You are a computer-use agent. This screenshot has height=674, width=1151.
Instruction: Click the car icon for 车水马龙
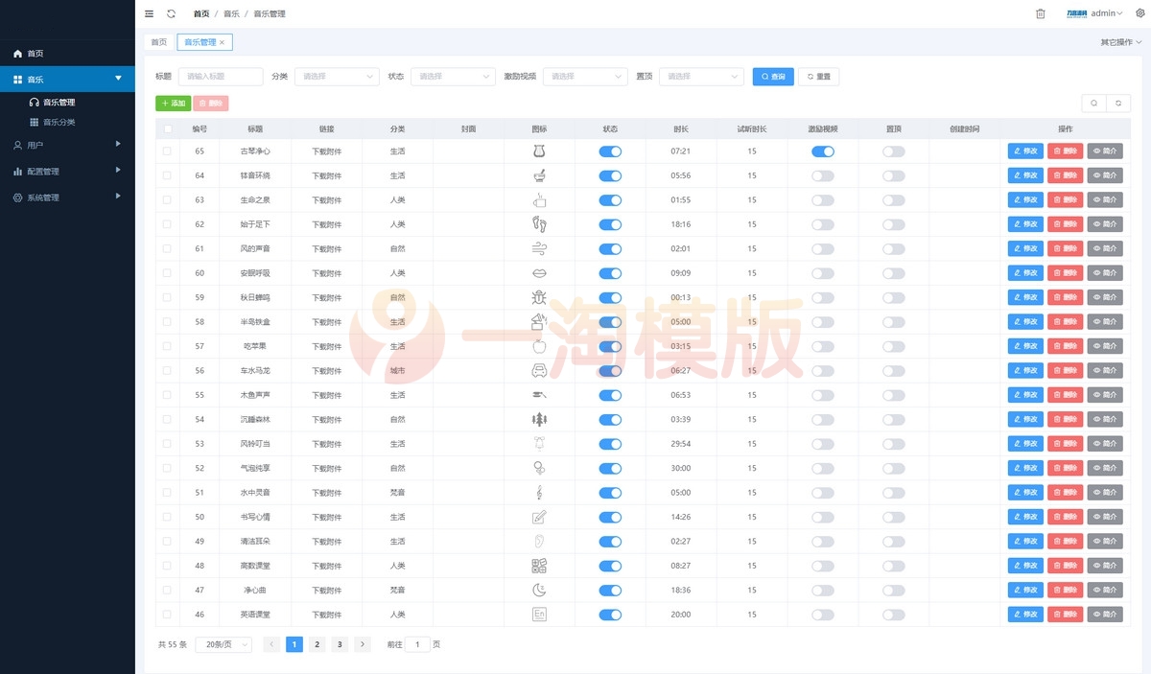(539, 370)
